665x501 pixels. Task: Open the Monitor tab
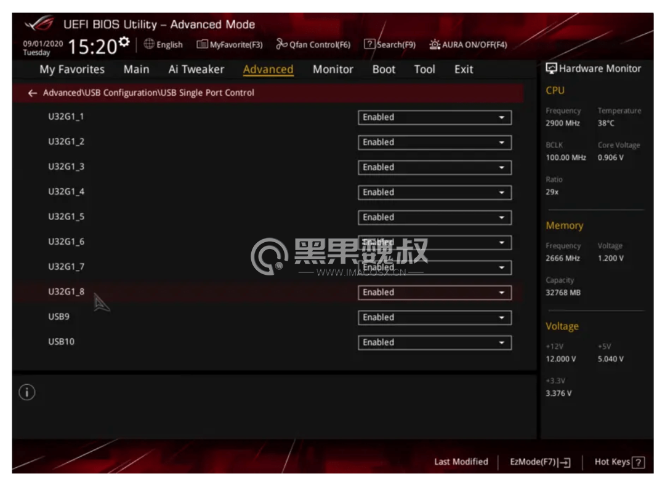pyautogui.click(x=333, y=69)
